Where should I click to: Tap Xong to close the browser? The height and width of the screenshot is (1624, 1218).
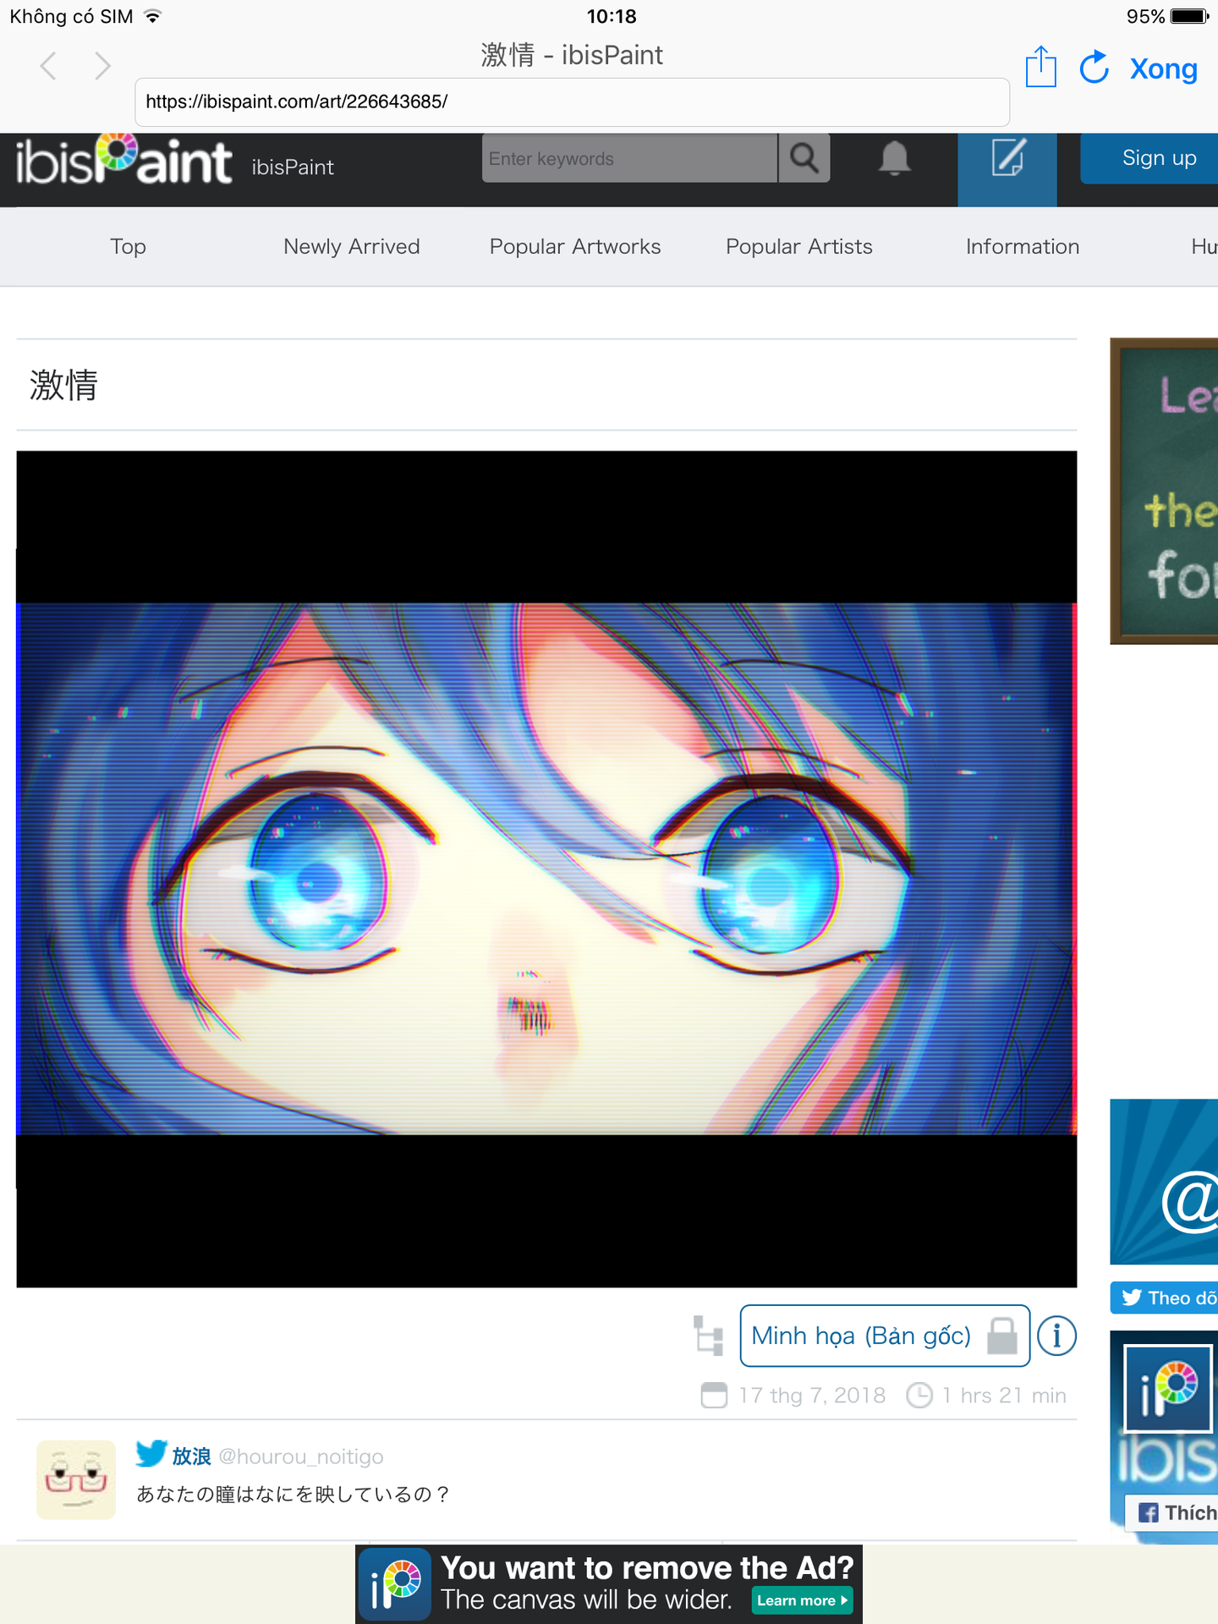1164,69
